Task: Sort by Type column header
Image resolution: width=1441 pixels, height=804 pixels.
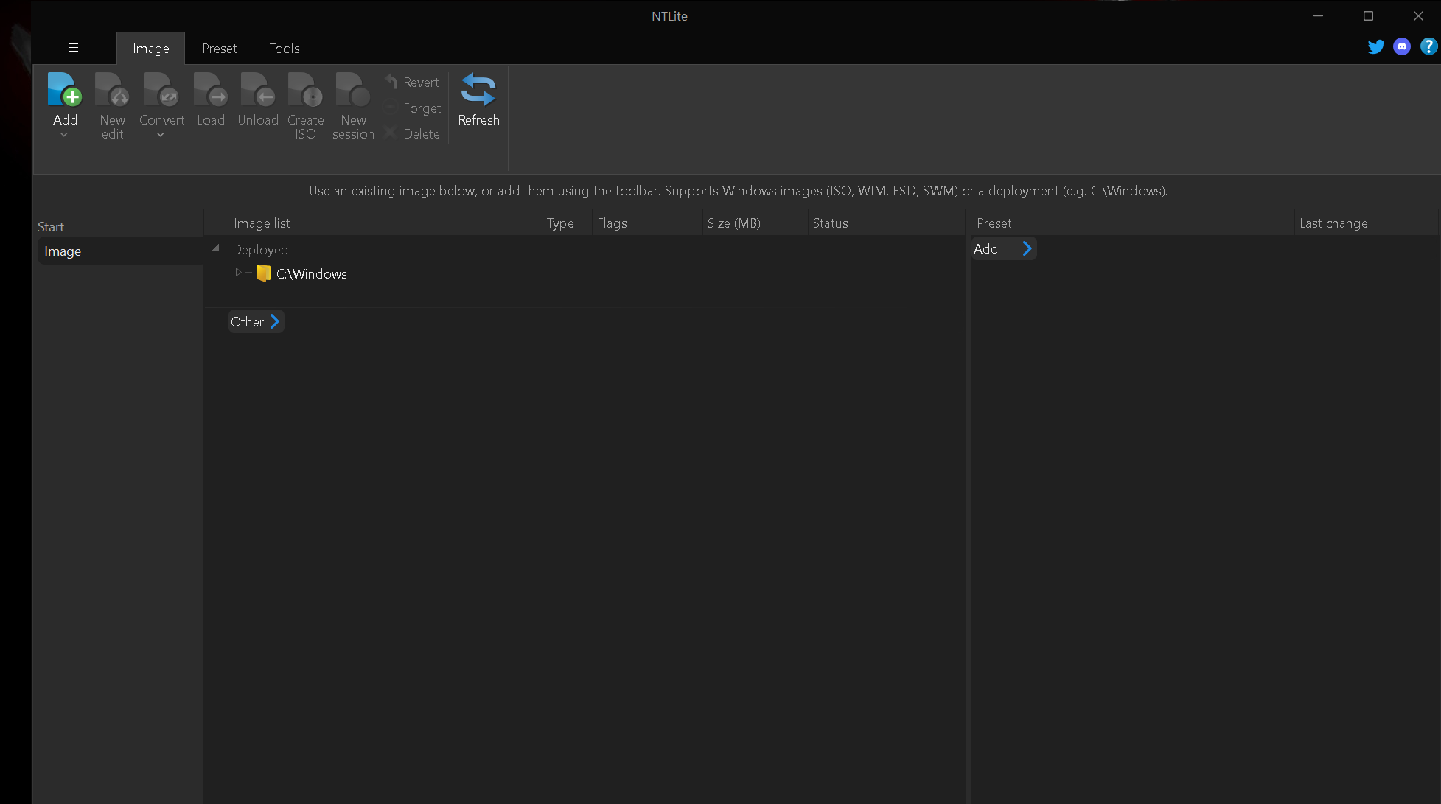Action: coord(567,223)
